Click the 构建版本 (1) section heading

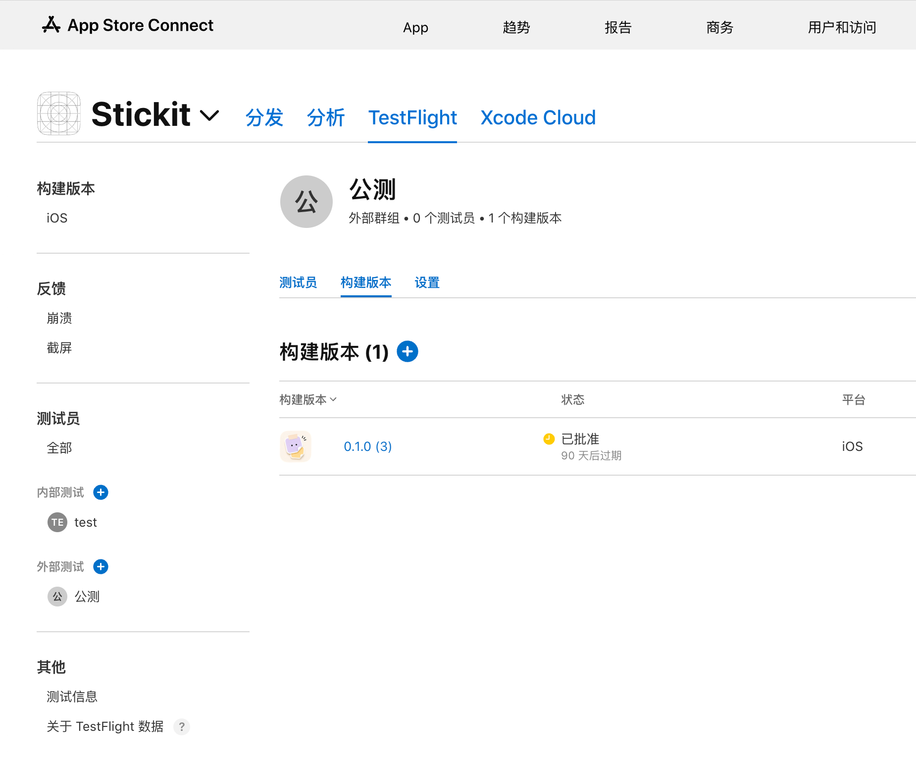pyautogui.click(x=334, y=352)
